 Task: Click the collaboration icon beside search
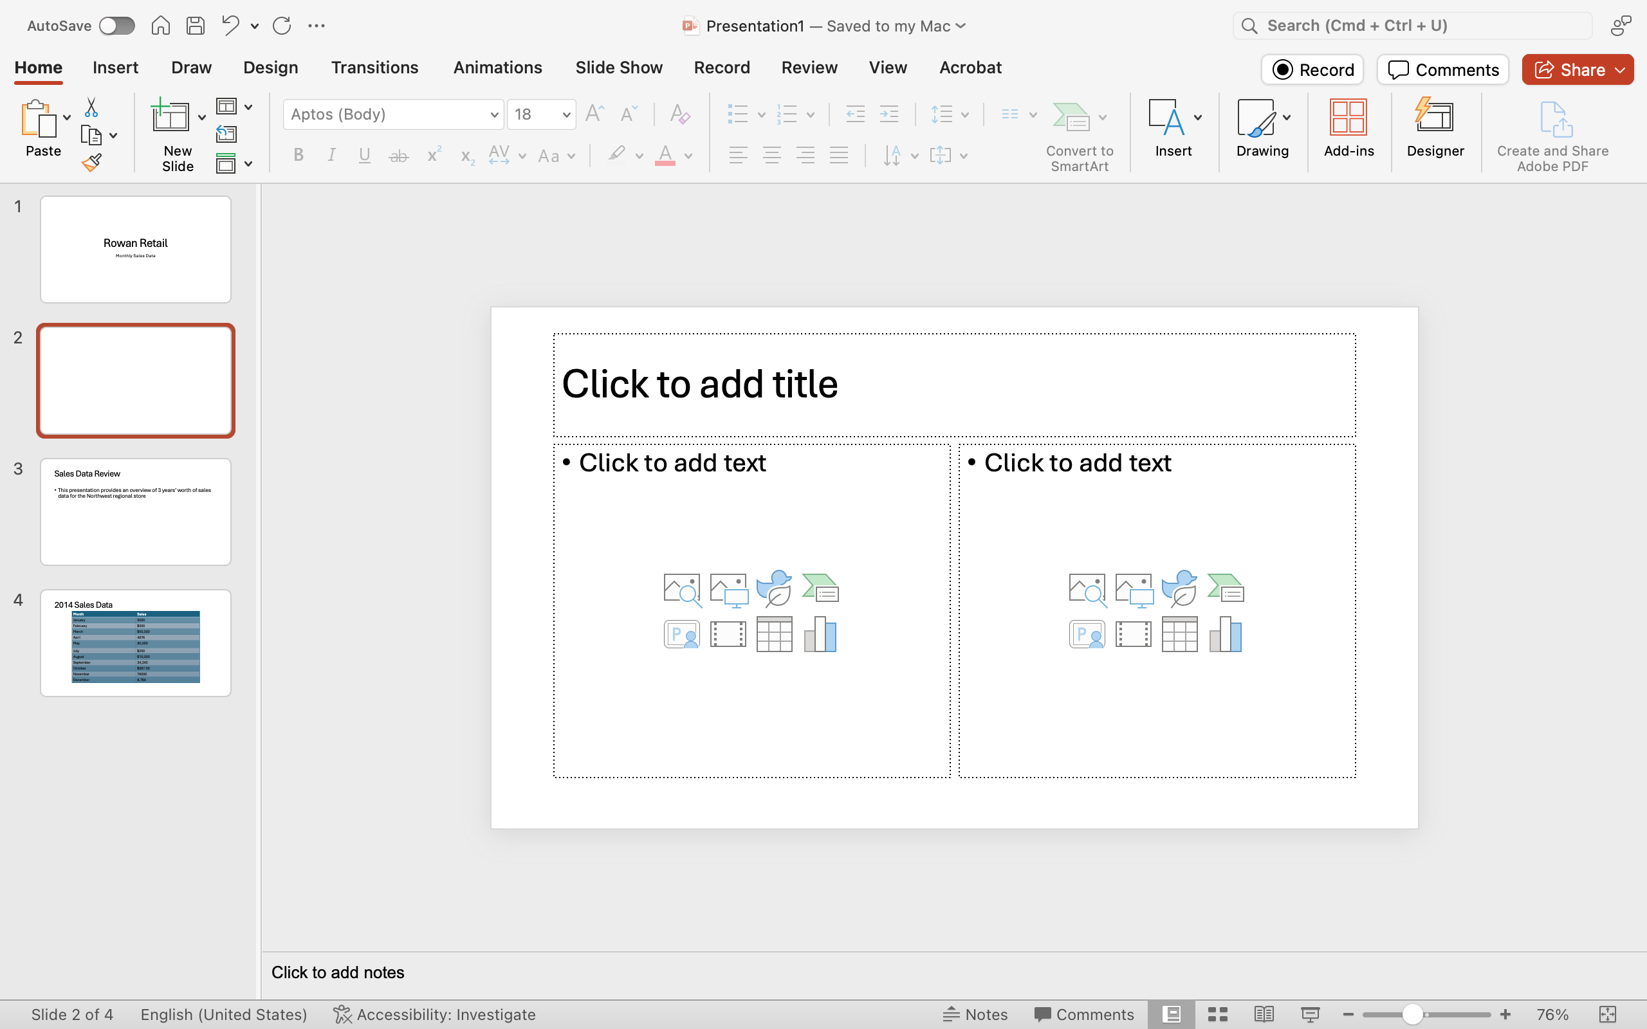point(1621,26)
